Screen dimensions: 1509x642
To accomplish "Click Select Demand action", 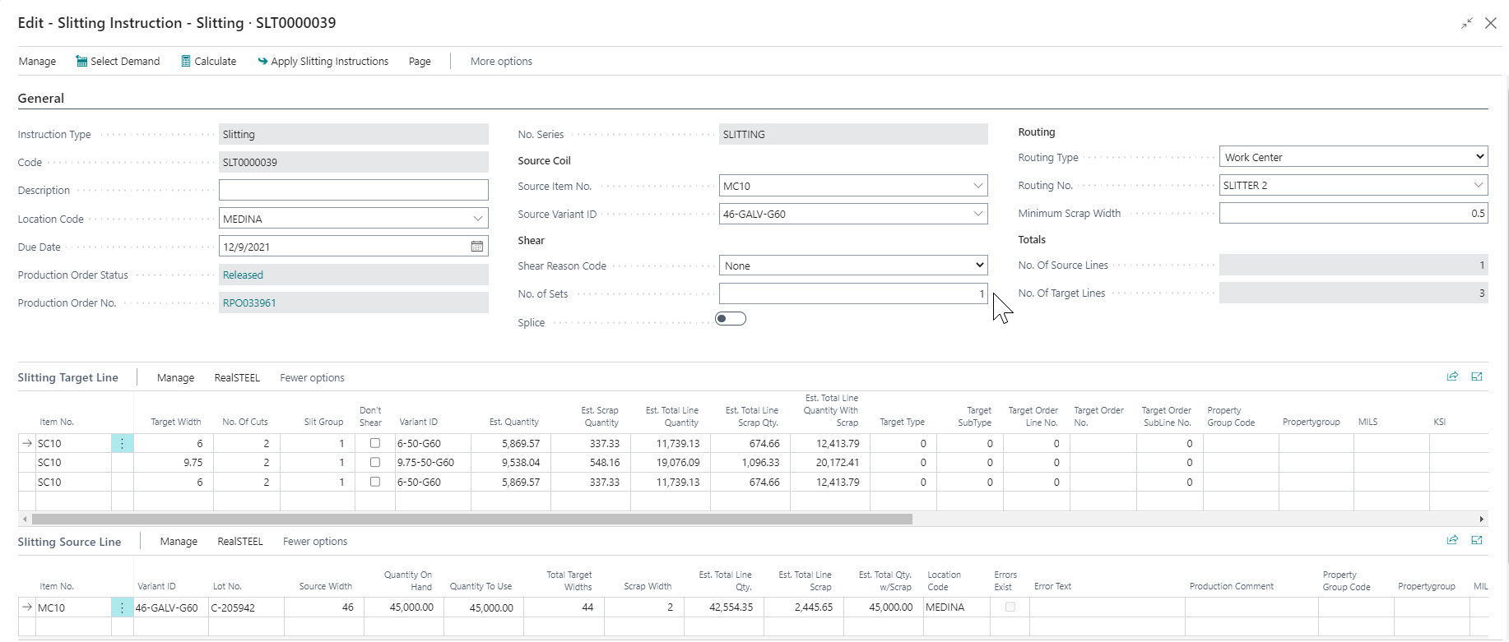I will pos(118,61).
